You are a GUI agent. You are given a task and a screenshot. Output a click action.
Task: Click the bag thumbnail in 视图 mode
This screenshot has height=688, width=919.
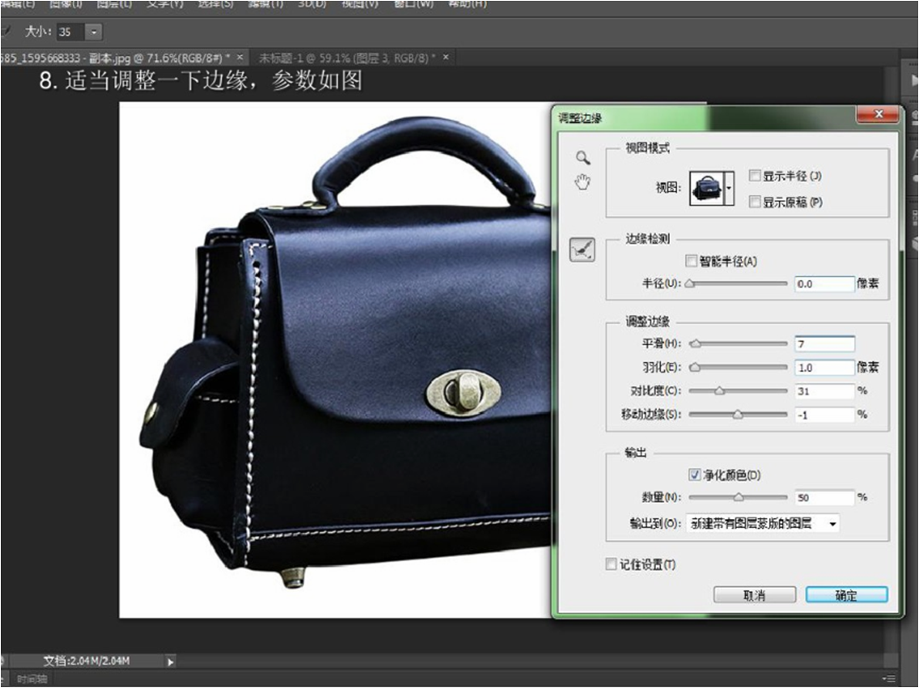click(707, 188)
